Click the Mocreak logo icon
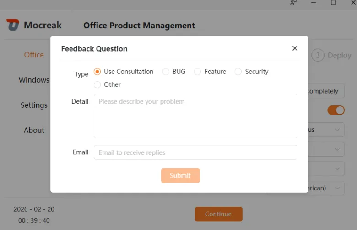Screen dimensions: 357x230 pos(12,25)
